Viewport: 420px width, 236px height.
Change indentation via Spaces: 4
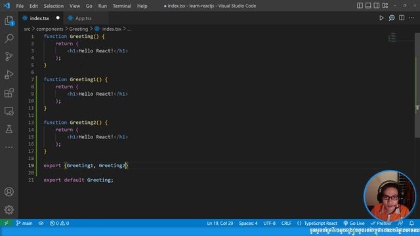pyautogui.click(x=248, y=223)
